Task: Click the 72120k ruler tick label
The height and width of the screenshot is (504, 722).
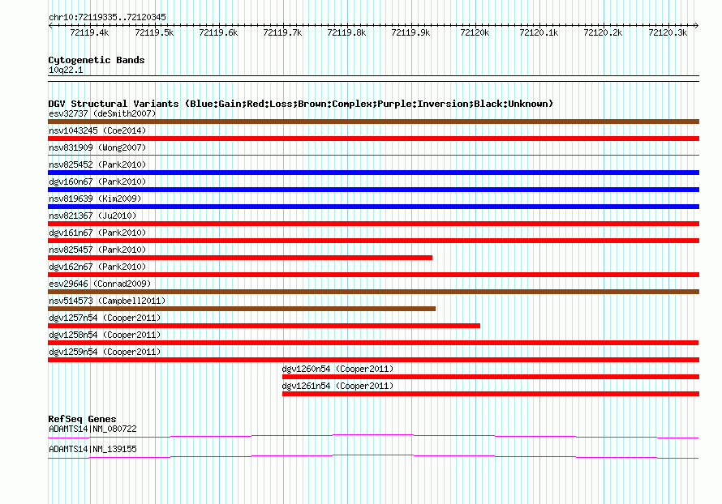Action: (x=475, y=32)
